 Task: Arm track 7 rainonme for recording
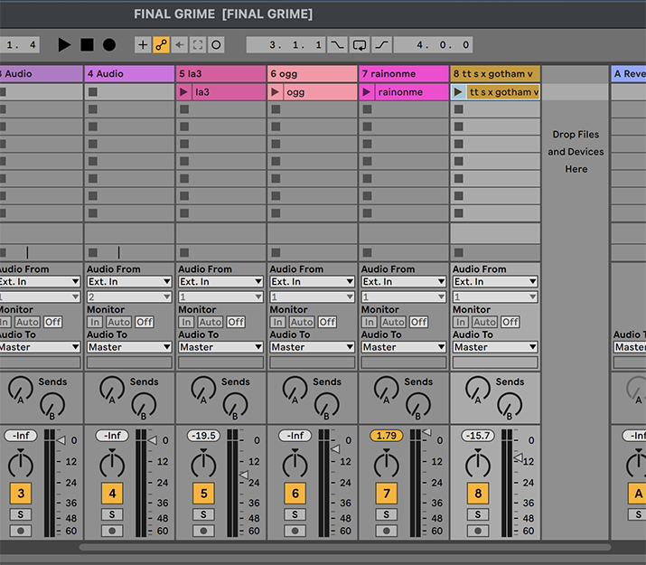click(x=387, y=531)
